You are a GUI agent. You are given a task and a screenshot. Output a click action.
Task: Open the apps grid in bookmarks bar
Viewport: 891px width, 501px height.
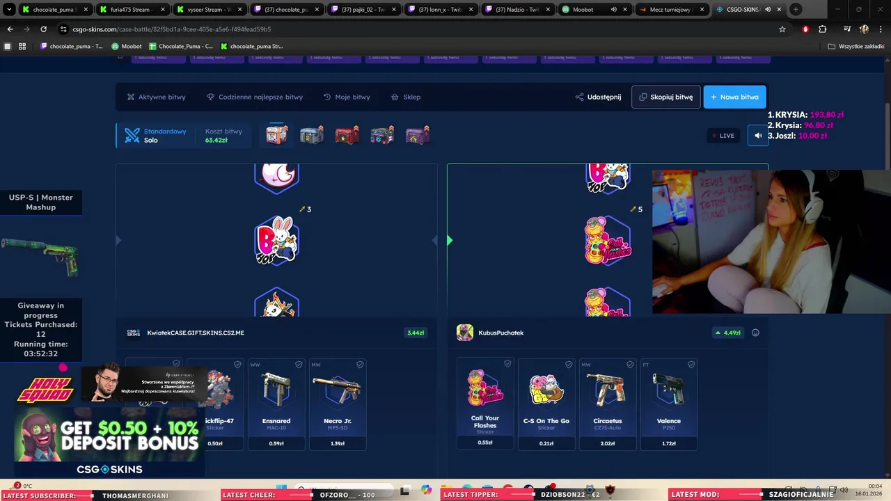22,47
